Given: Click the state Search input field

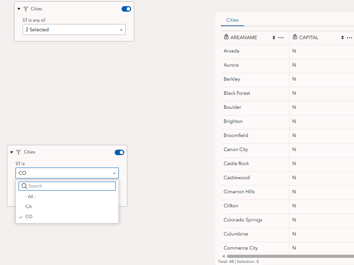Looking at the screenshot, I should [67, 186].
